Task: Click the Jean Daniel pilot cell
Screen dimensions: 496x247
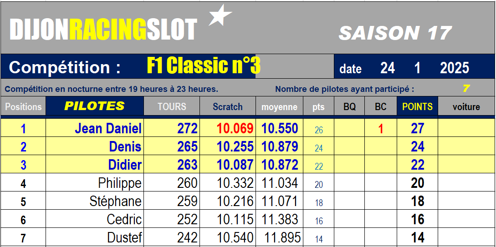Action: pyautogui.click(x=95, y=128)
